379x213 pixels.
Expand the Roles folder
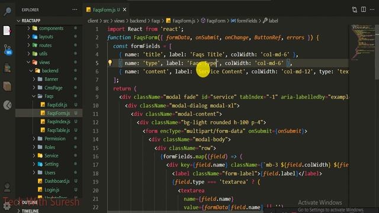pyautogui.click(x=34, y=147)
